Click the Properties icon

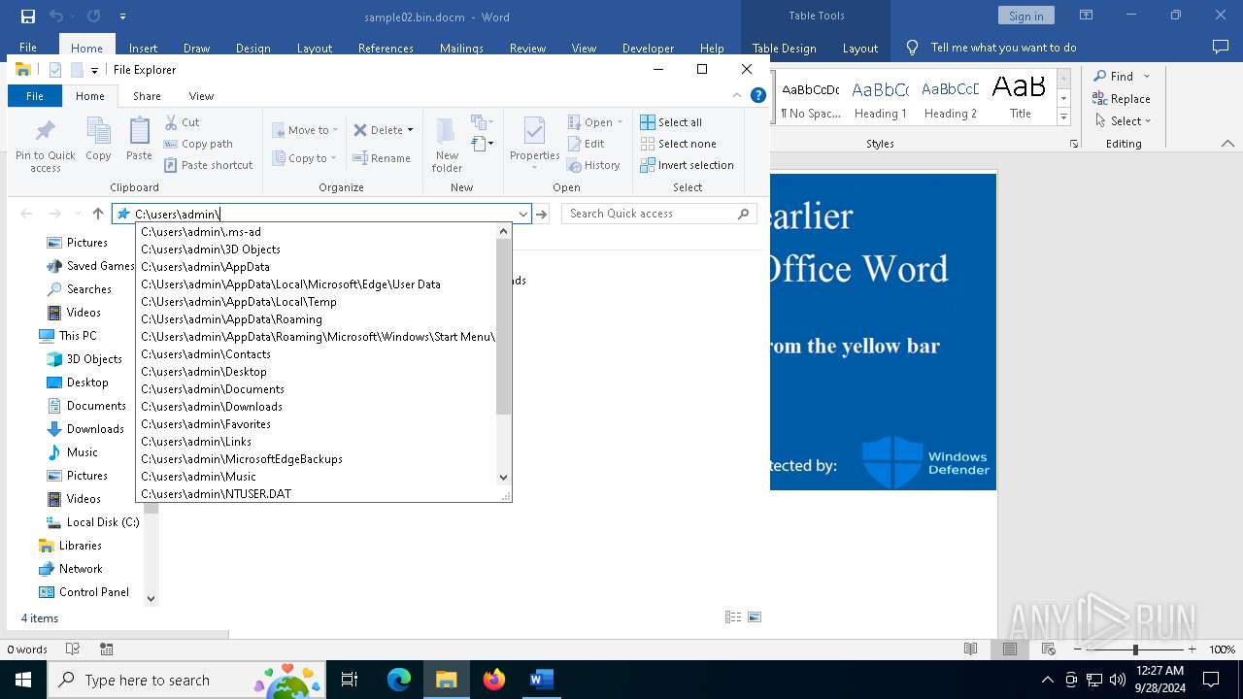[x=534, y=131]
